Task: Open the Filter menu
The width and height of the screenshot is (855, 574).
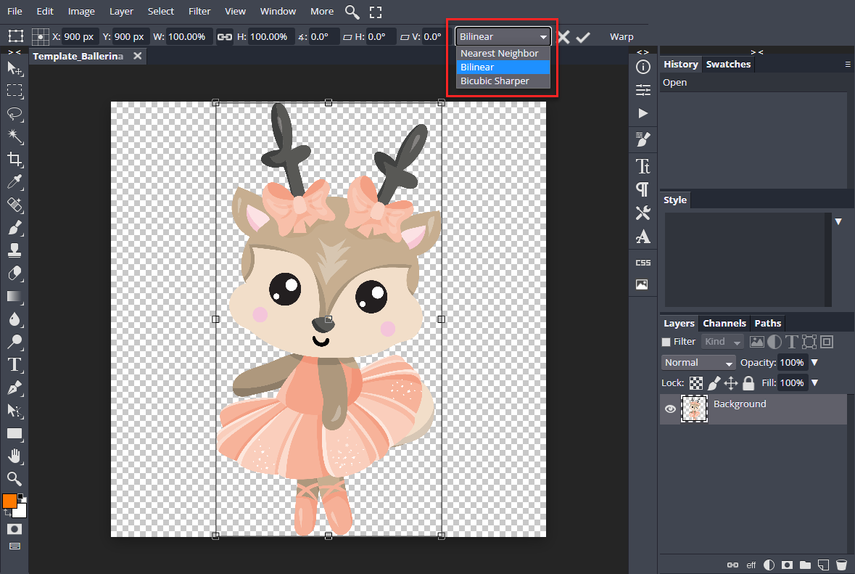Action: [x=199, y=12]
